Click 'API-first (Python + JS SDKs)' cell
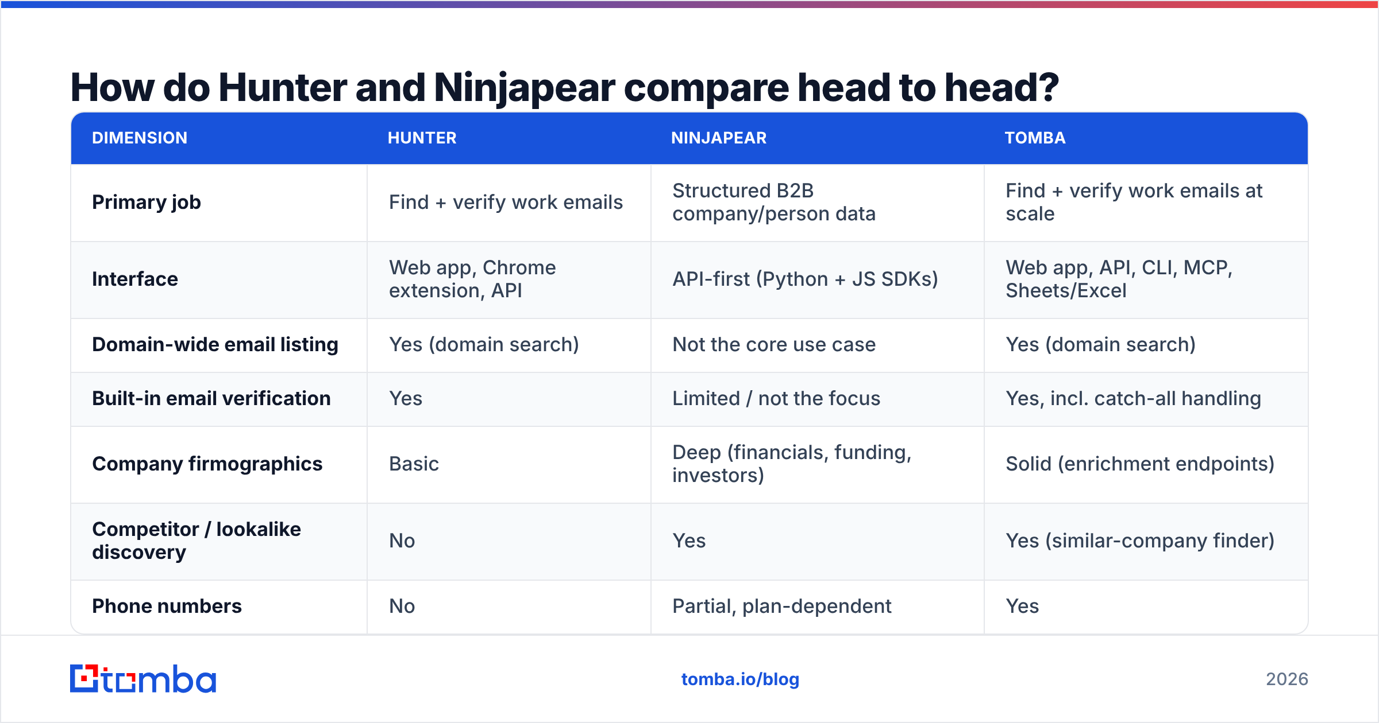 (x=805, y=279)
